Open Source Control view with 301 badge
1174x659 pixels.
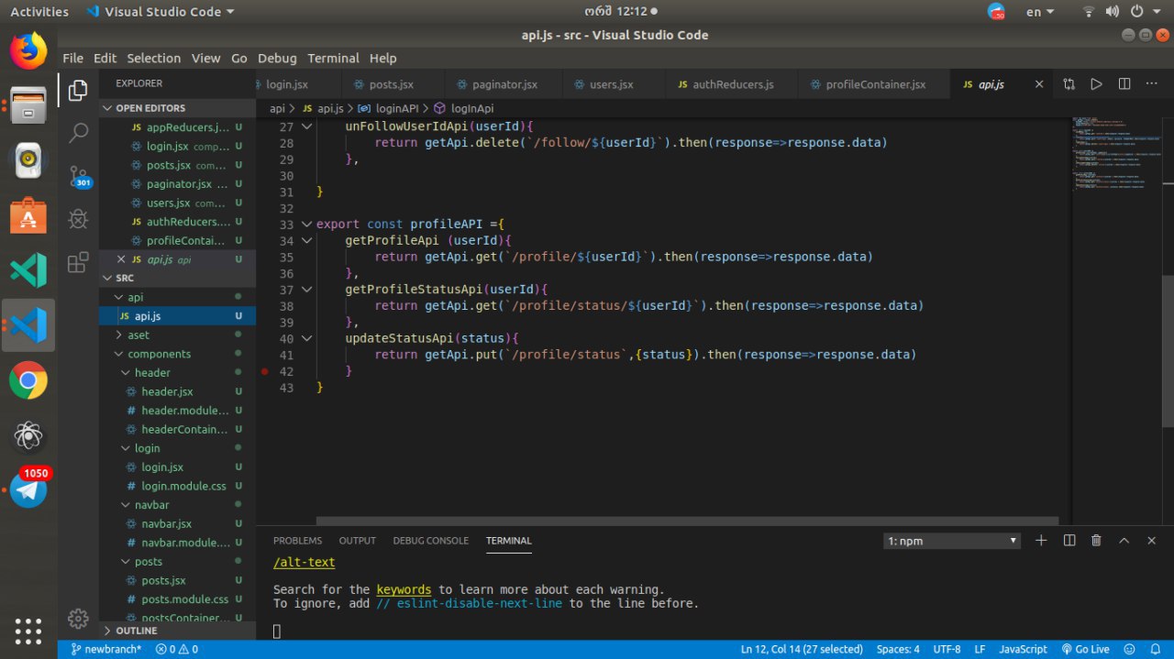point(78,176)
